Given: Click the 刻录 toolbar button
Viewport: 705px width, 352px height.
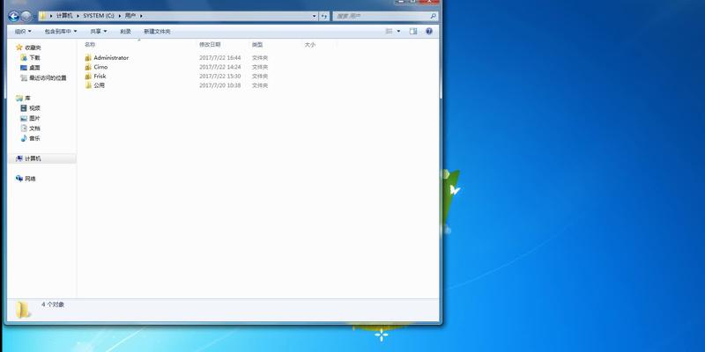Looking at the screenshot, I should pyautogui.click(x=125, y=32).
